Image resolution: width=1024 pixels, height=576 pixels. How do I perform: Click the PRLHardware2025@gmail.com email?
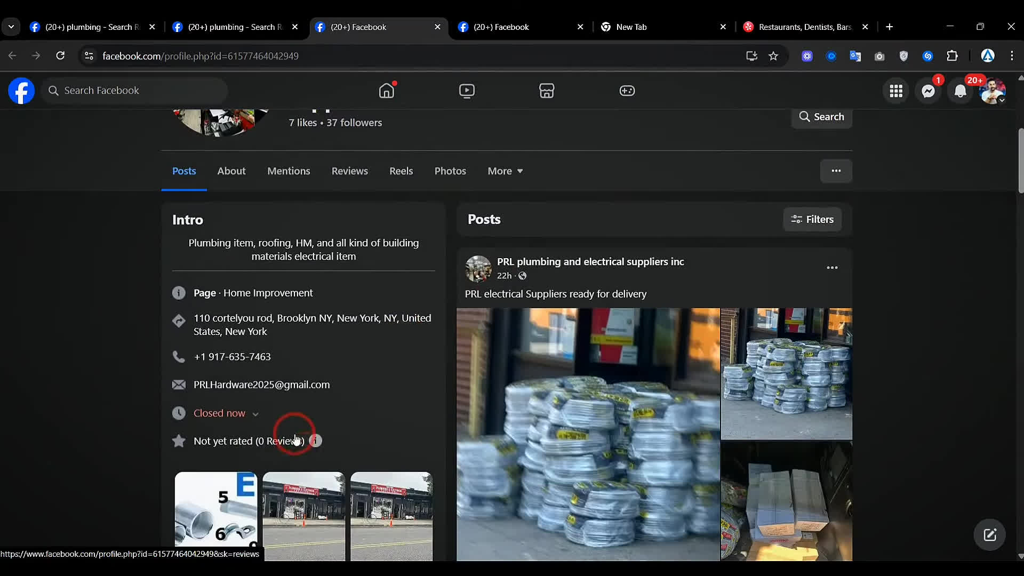click(x=261, y=385)
